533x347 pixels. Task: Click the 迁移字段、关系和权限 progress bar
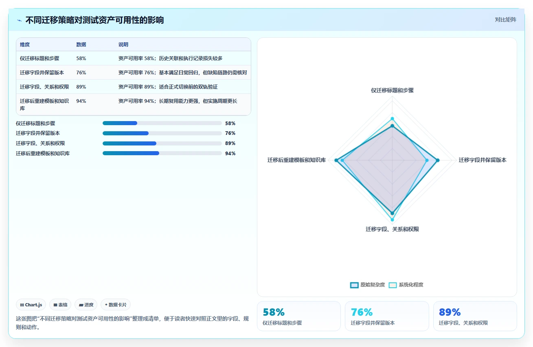(162, 143)
